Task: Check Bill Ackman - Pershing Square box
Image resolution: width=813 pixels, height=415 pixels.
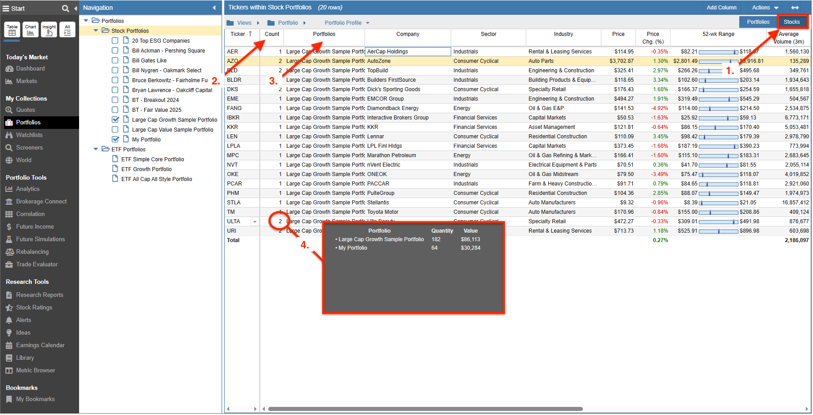Action: (x=115, y=50)
